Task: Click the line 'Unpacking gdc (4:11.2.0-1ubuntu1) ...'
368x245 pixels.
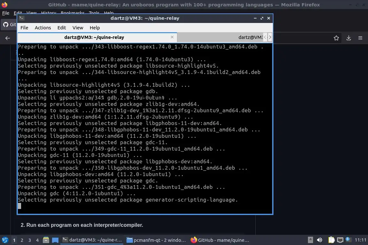Action: pyautogui.click(x=77, y=193)
